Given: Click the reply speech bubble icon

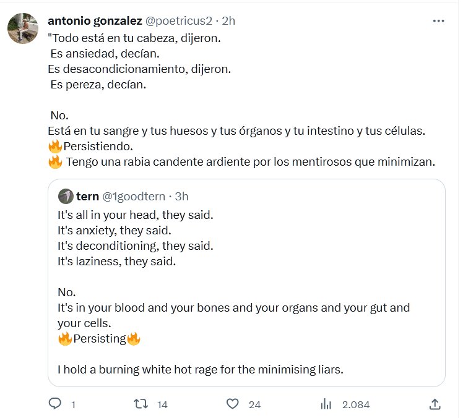Looking at the screenshot, I should 56,404.
